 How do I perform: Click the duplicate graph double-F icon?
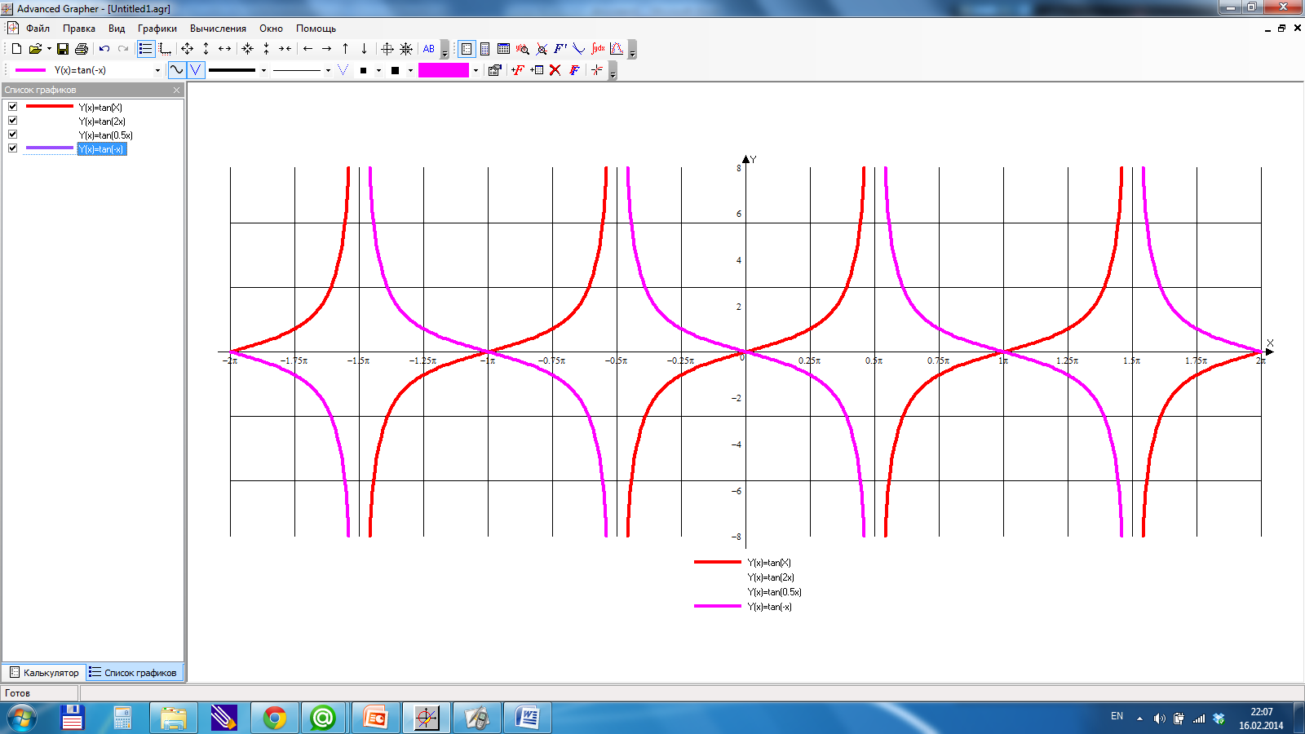(x=574, y=70)
